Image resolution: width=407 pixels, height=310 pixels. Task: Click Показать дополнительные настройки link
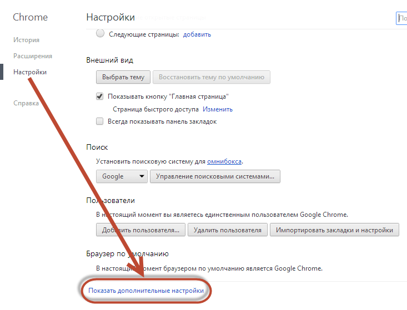point(146,290)
